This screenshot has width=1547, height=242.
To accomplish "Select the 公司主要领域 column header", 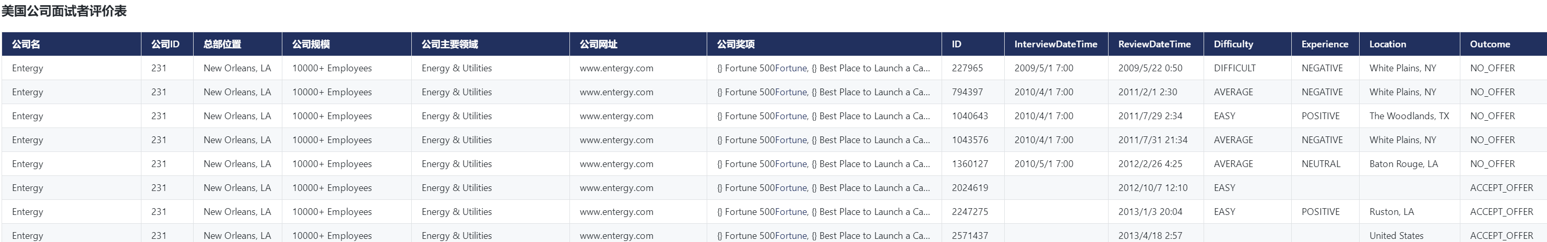I will click(x=450, y=44).
